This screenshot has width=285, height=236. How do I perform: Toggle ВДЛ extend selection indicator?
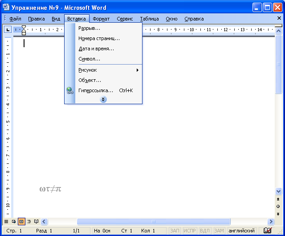205,231
